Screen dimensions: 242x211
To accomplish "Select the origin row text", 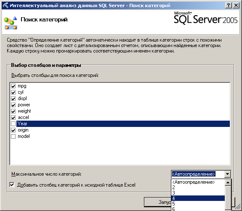I will click(x=23, y=130).
